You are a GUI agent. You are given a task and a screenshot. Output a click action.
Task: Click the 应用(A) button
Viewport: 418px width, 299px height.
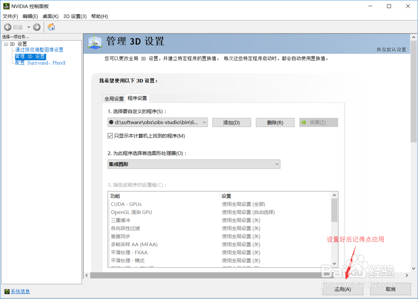[342, 289]
